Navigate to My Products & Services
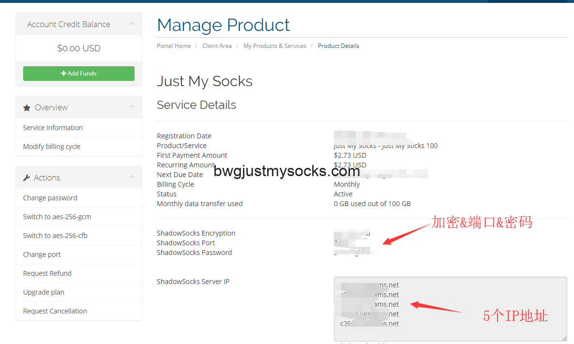Screen dimensions: 574x344 [x=274, y=46]
